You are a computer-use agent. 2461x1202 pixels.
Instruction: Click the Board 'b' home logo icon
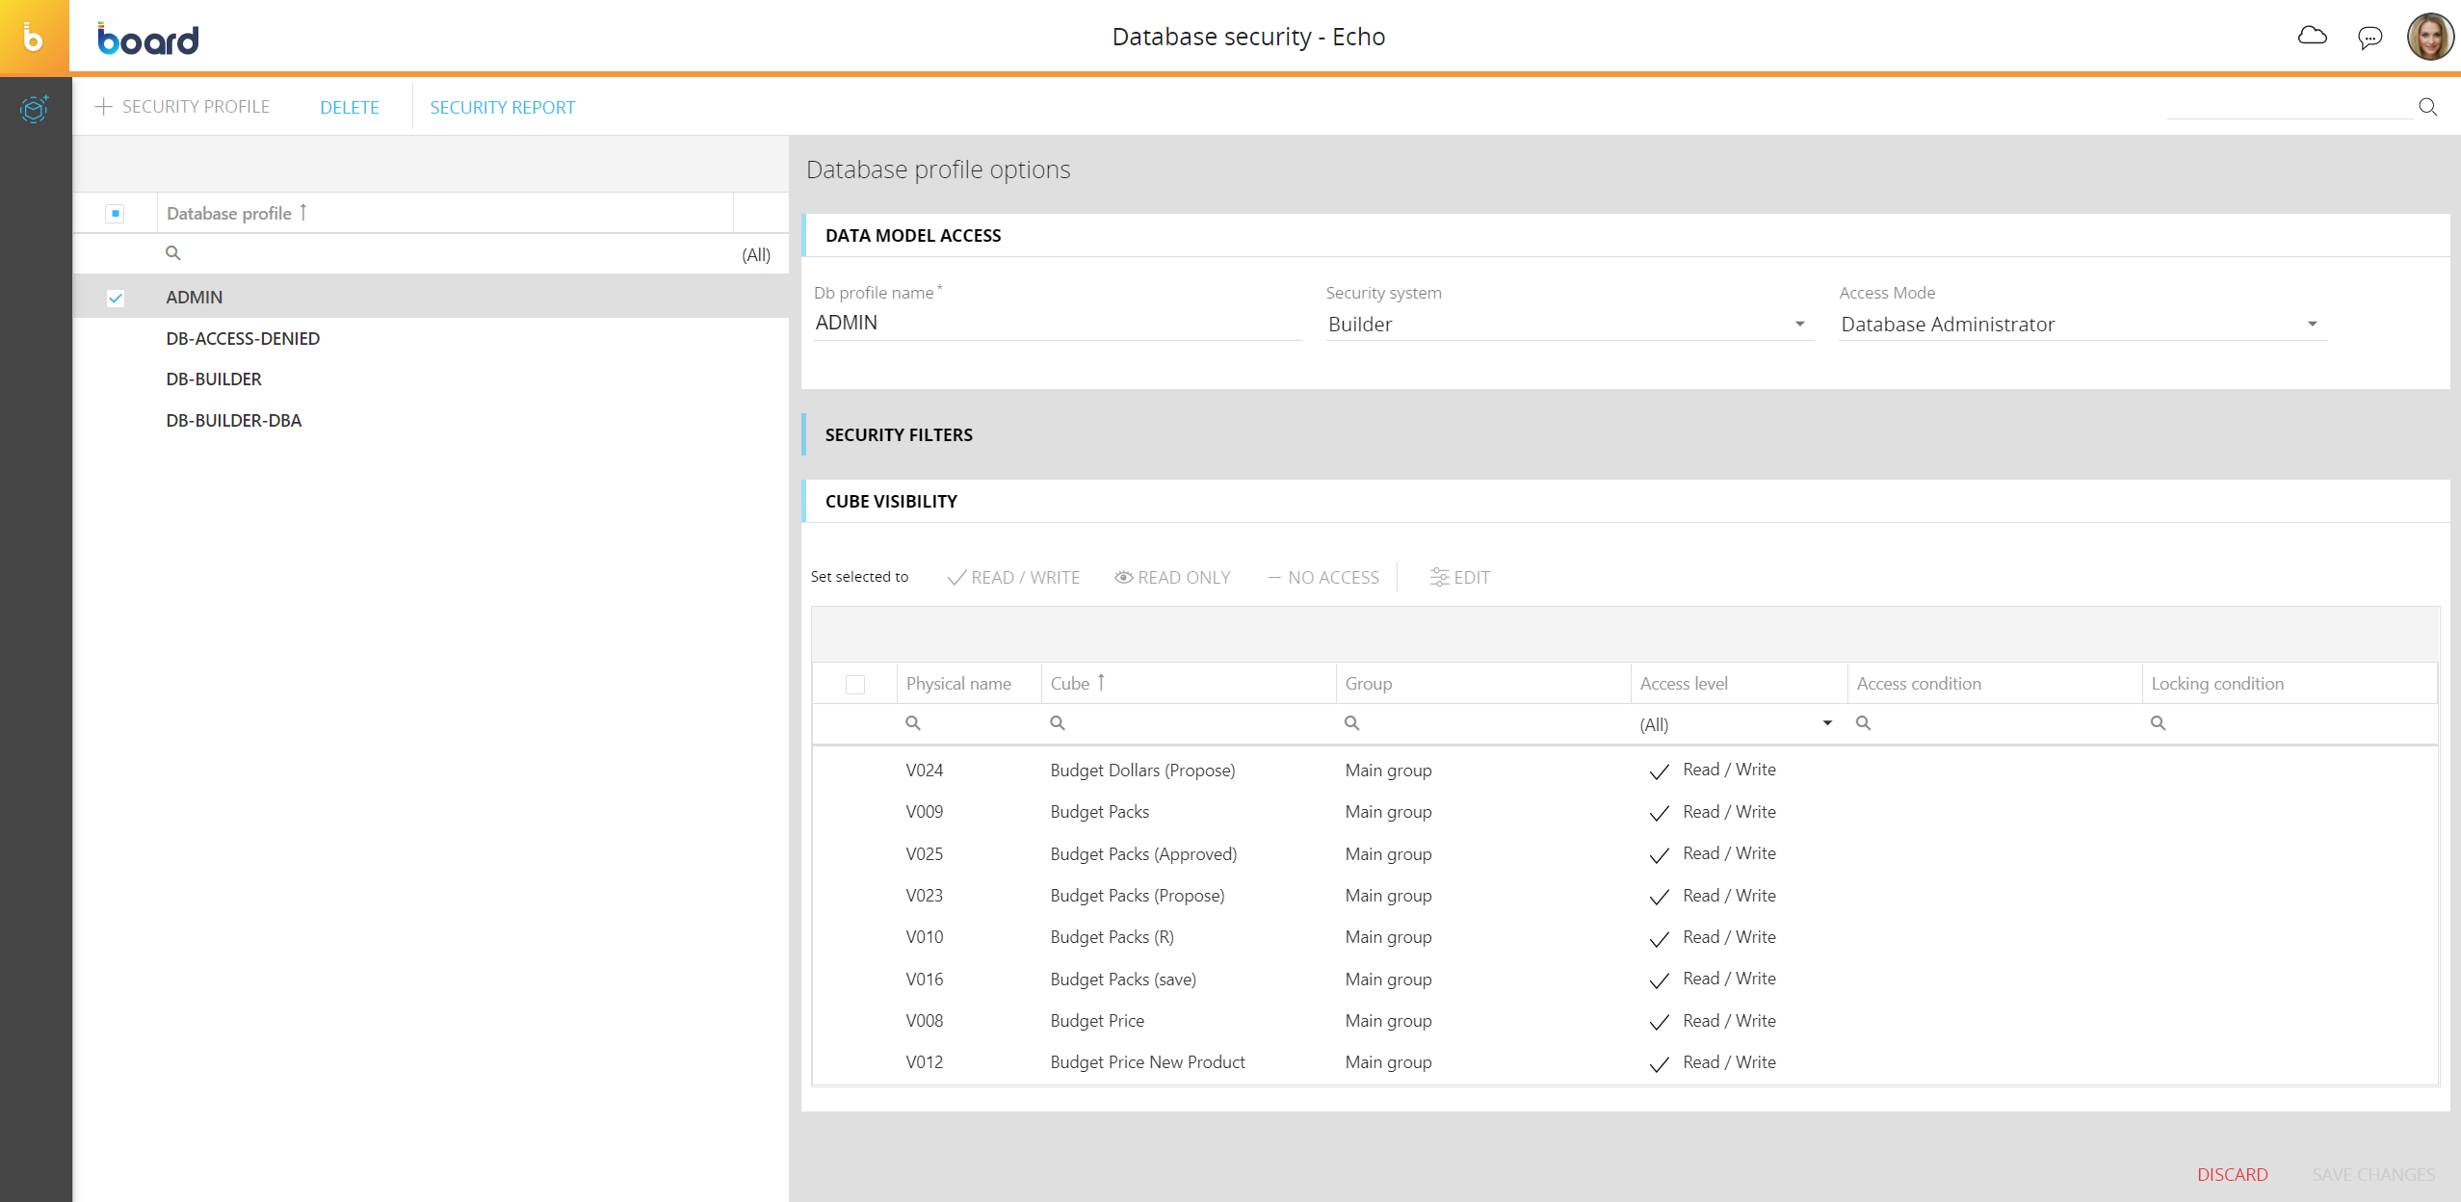[x=34, y=37]
